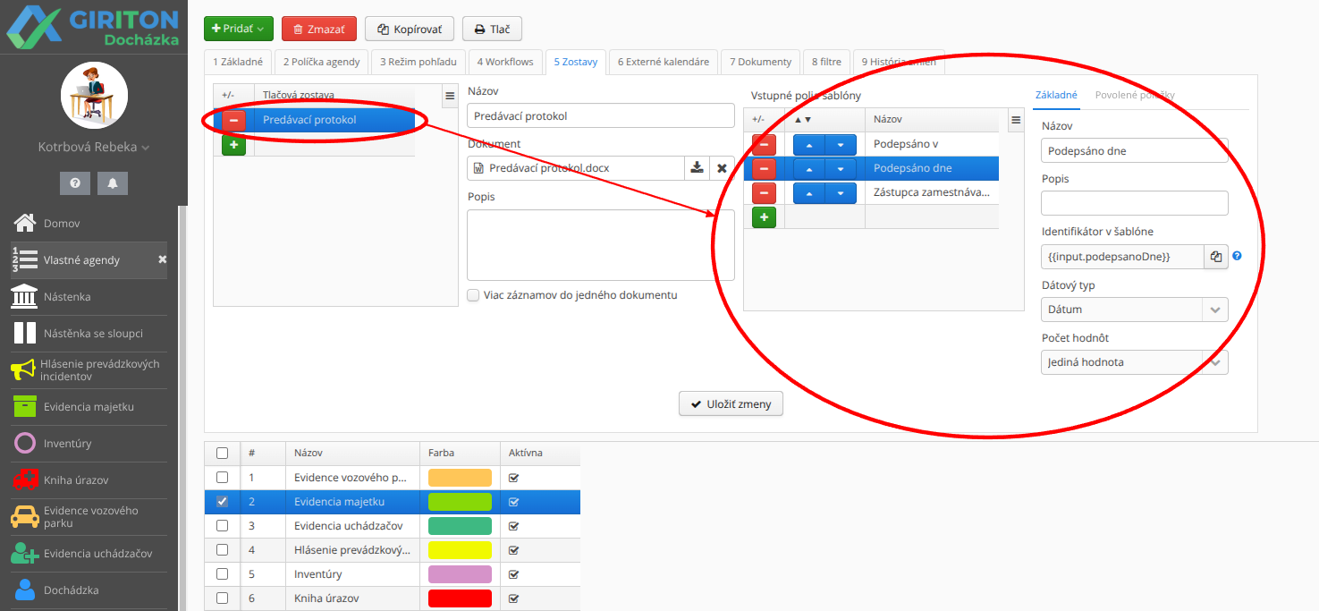Click the Kopírovať button
This screenshot has width=1319, height=611.
(410, 29)
